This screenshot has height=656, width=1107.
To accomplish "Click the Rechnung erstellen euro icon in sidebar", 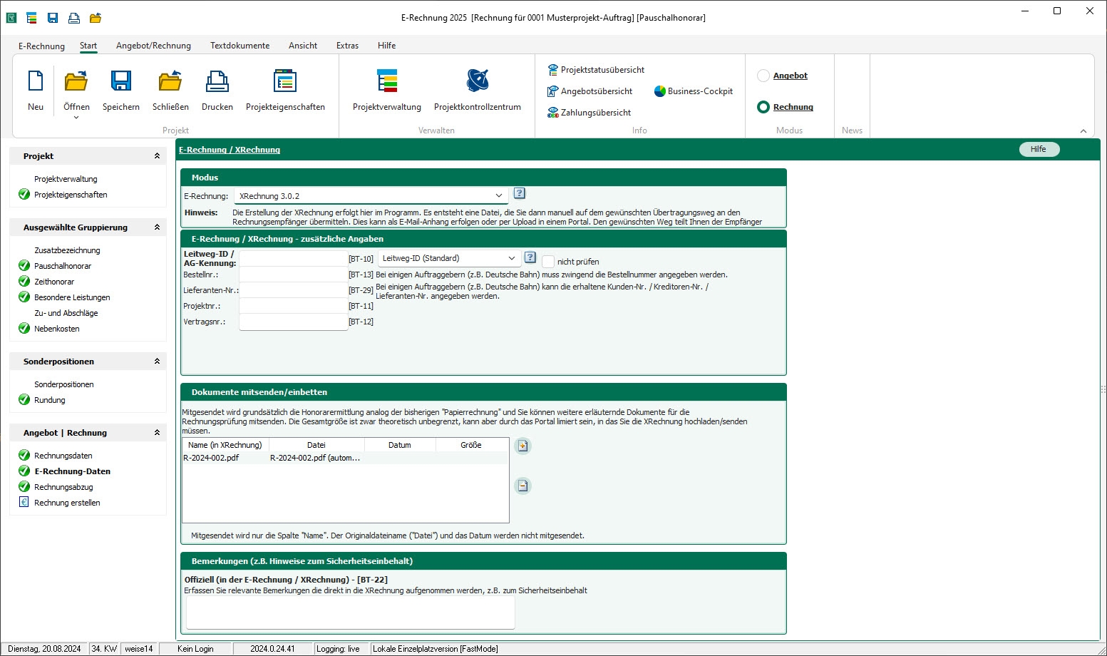I will [24, 502].
